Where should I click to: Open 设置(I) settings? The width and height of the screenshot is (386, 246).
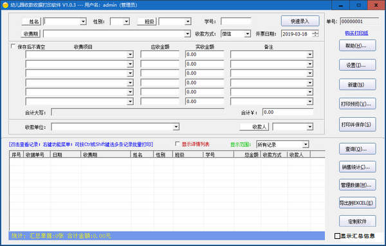[358, 65]
